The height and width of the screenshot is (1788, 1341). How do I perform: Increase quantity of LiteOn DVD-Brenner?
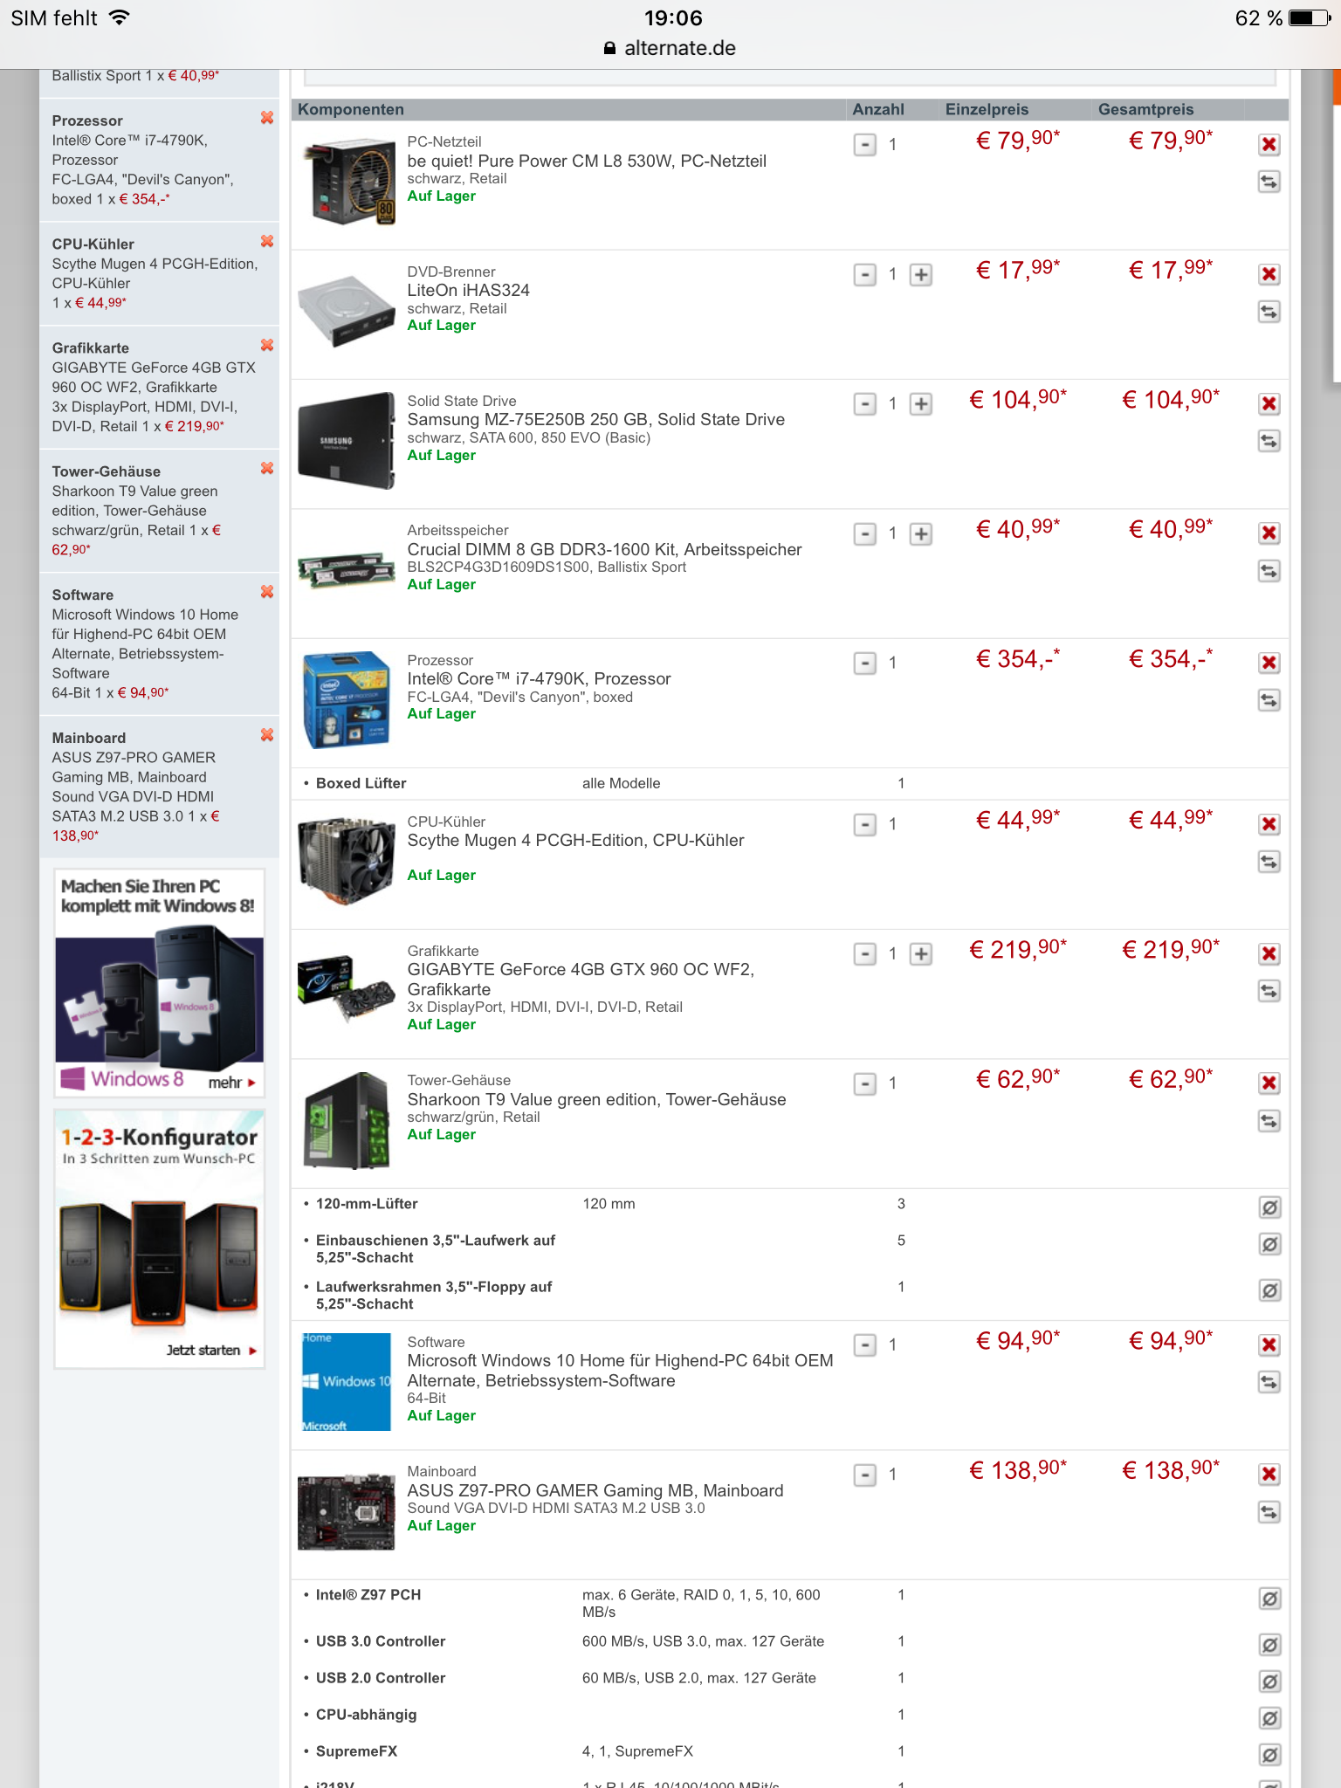[x=921, y=275]
